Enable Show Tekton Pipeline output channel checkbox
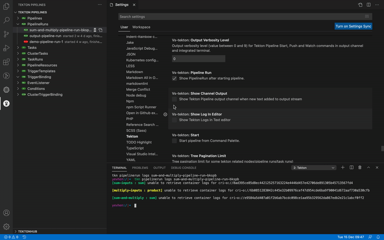This screenshot has width=384, height=240. [174, 99]
